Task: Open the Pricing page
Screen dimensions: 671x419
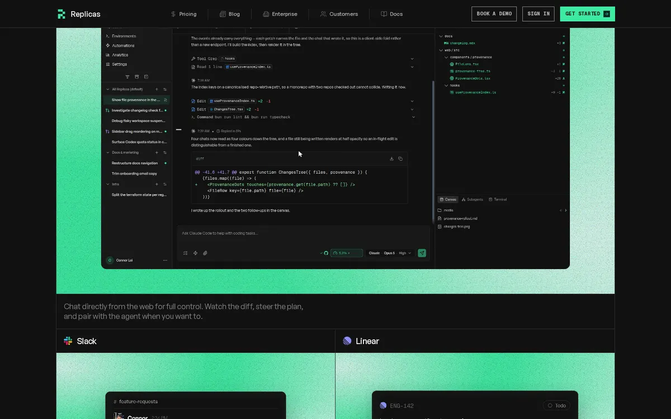Action: [x=184, y=14]
